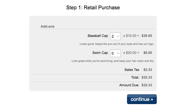Click the $2.33 sales tax amount
This screenshot has width=186, height=107.
(147, 70)
